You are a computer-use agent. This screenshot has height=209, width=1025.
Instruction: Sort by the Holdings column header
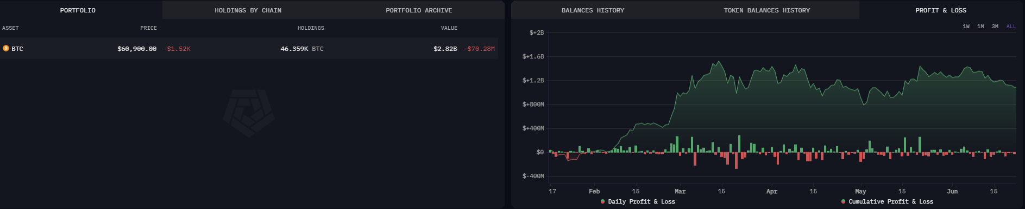click(x=311, y=28)
